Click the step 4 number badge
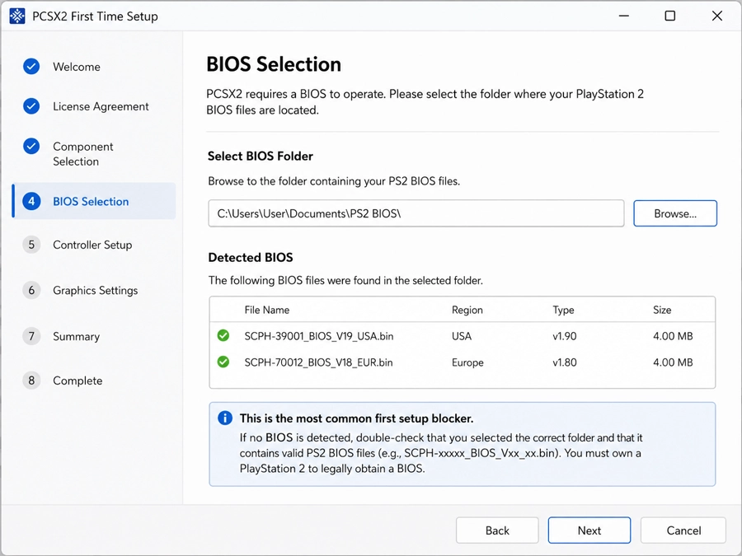Image resolution: width=742 pixels, height=556 pixels. [x=31, y=202]
